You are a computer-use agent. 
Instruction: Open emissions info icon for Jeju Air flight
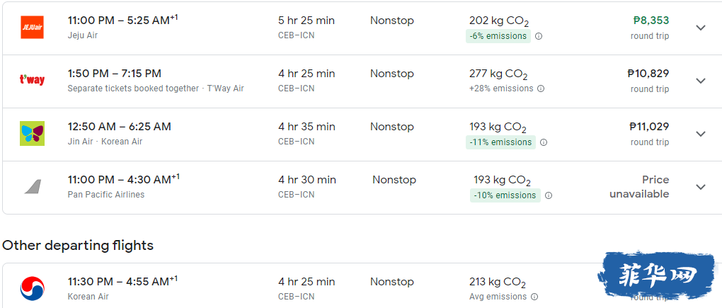click(538, 36)
